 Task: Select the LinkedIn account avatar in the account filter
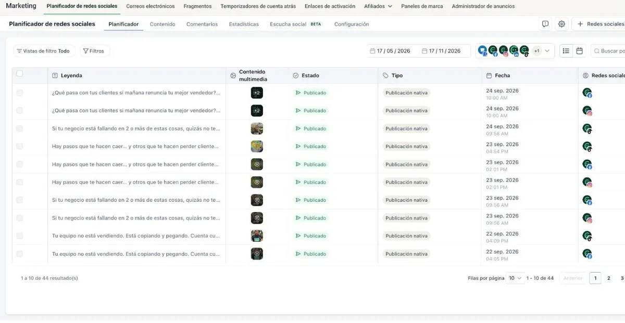coord(514,50)
